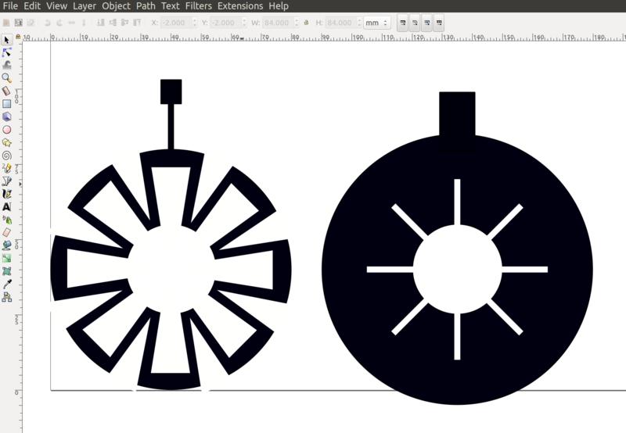
Task: Select the Measure ruler tool
Action: [x=6, y=91]
